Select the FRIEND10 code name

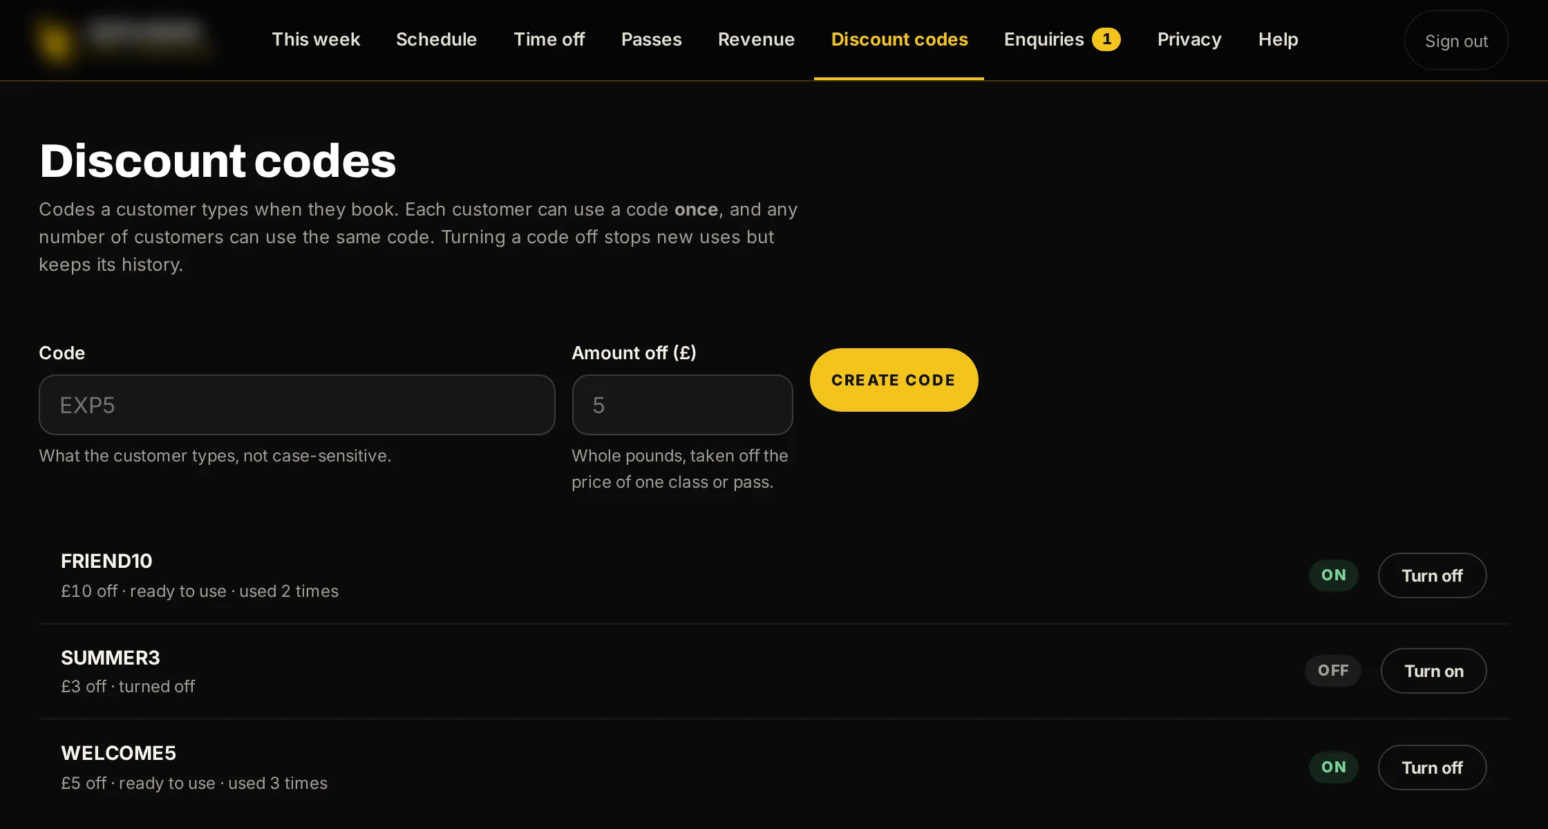106,561
